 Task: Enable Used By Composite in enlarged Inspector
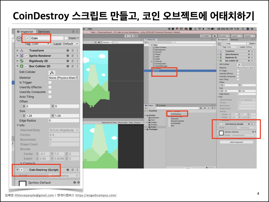click(x=50, y=92)
